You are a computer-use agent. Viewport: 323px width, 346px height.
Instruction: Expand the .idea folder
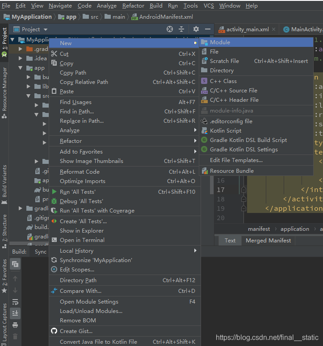click(x=20, y=58)
